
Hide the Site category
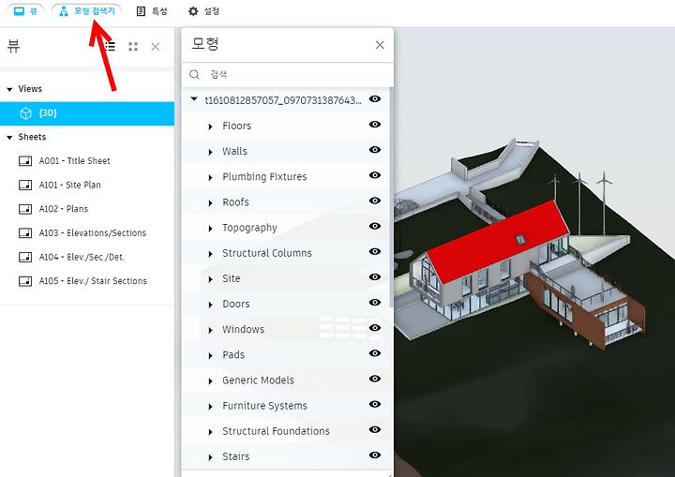(x=375, y=276)
